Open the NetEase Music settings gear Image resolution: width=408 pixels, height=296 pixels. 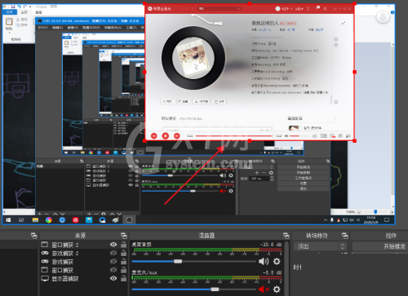coord(325,9)
